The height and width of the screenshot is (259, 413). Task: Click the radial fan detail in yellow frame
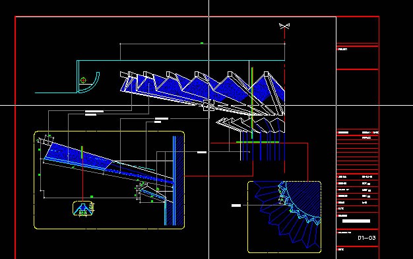coord(284,217)
